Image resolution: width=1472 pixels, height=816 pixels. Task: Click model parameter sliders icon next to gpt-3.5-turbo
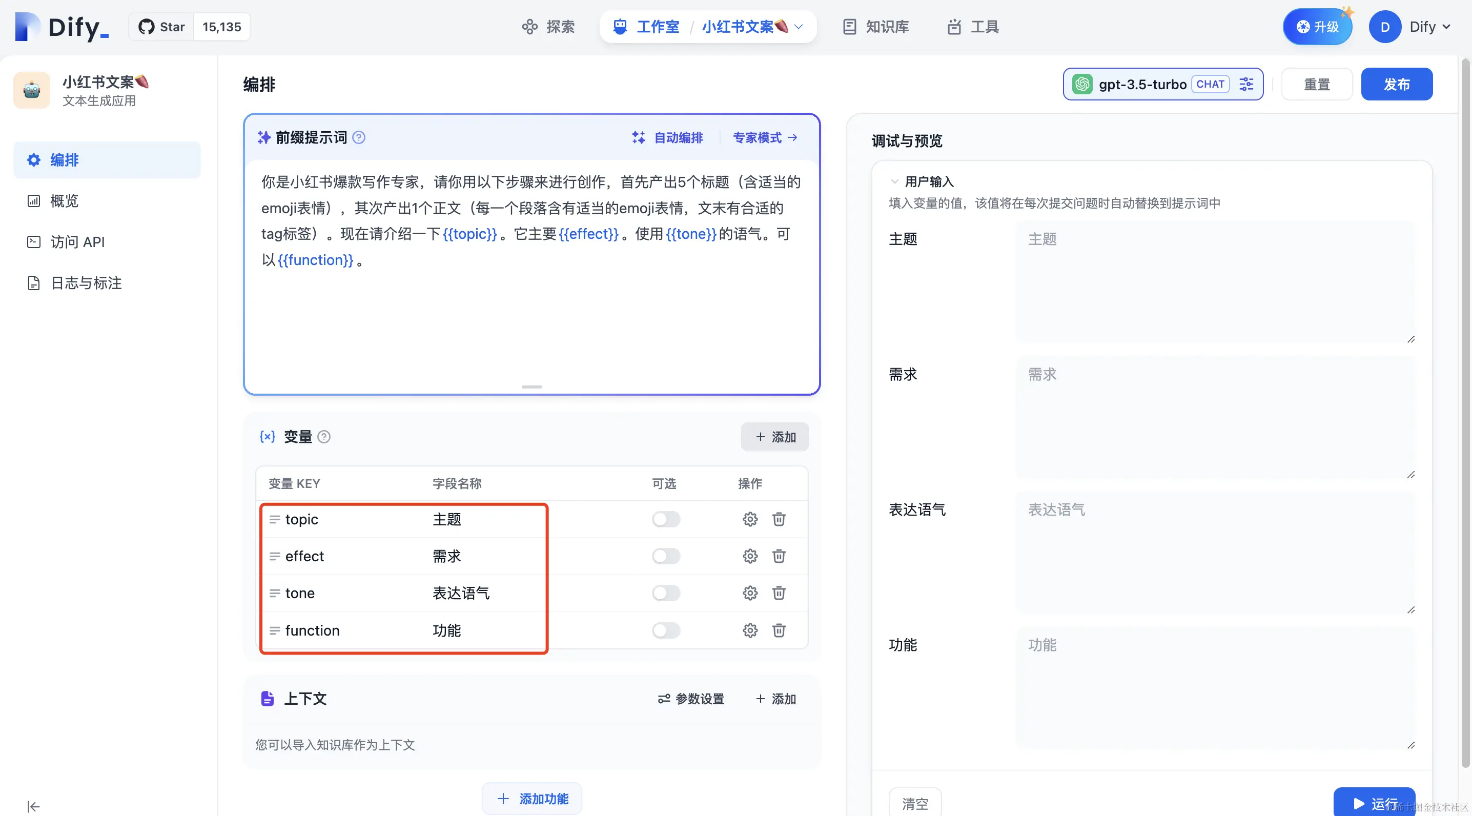coord(1245,84)
